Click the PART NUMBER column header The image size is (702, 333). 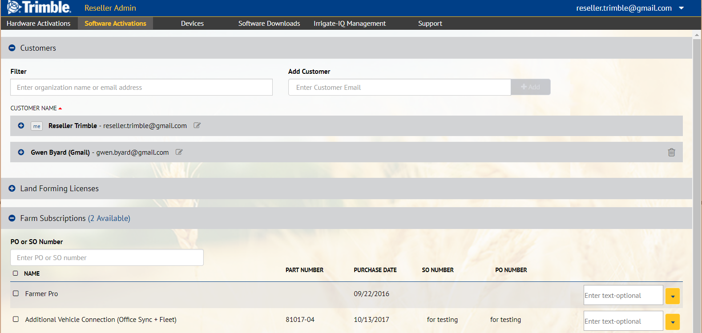304,270
